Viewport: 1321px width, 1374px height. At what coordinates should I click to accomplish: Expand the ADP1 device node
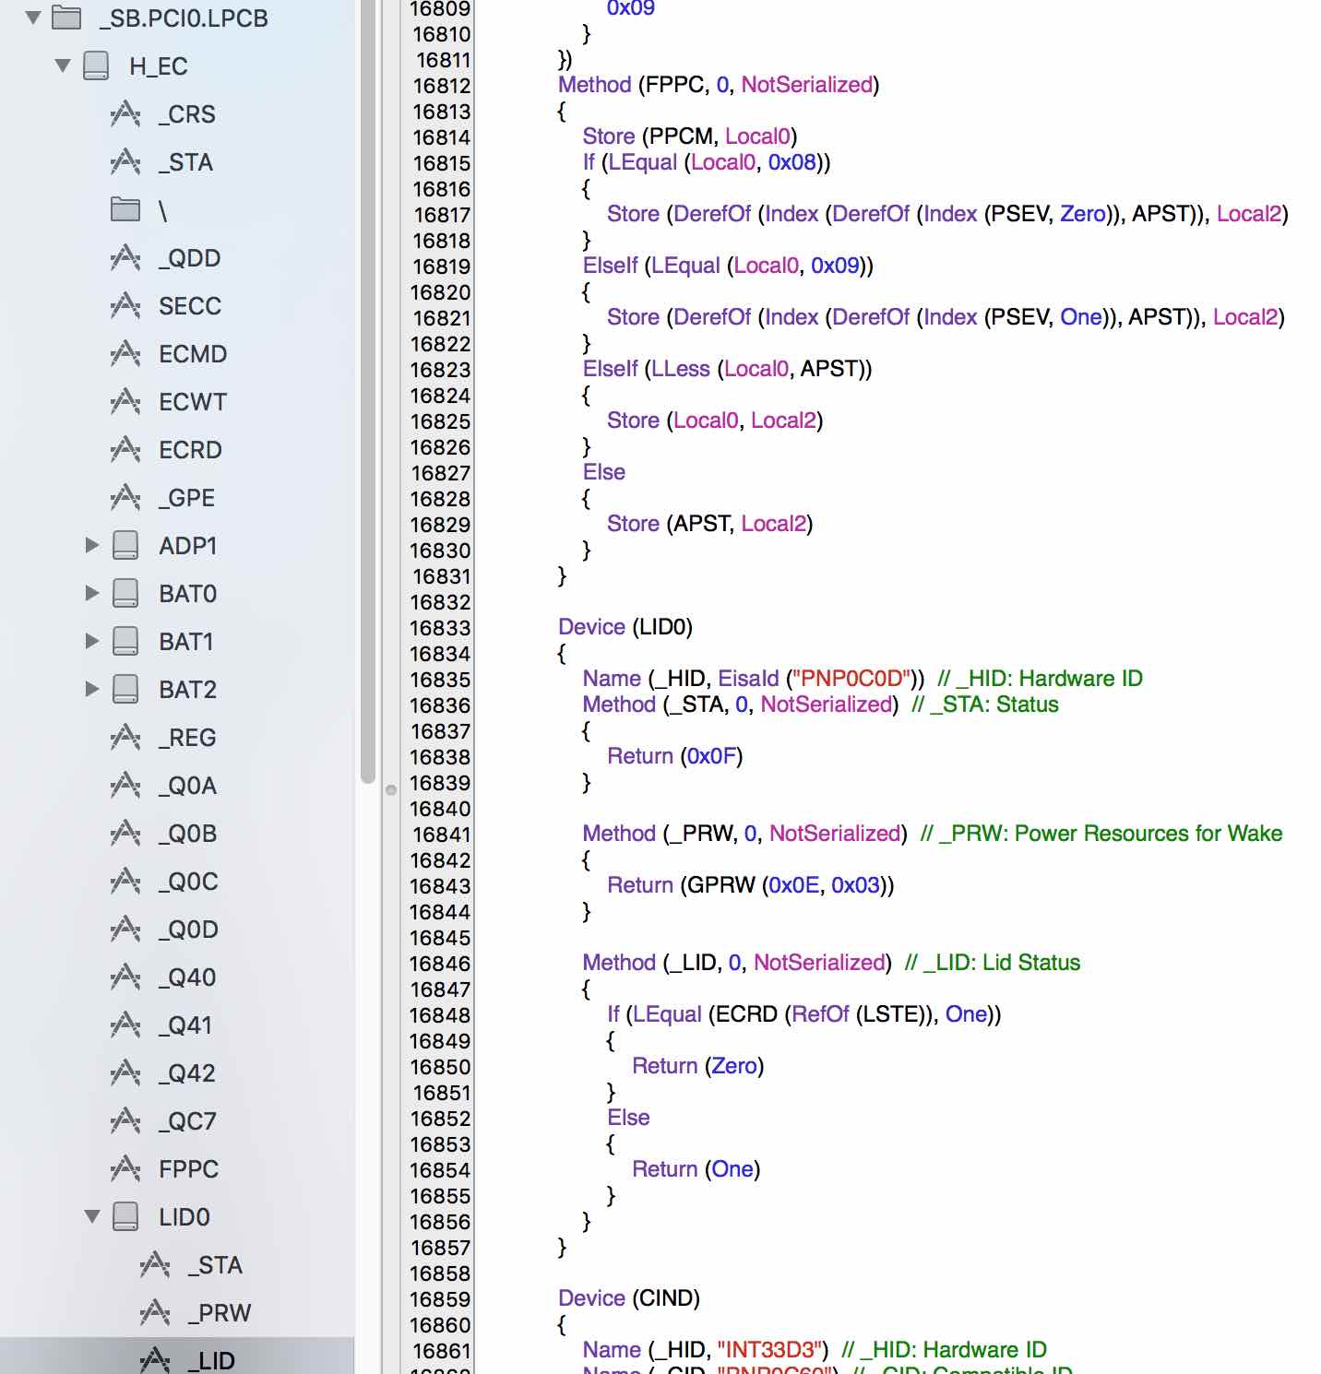coord(91,545)
